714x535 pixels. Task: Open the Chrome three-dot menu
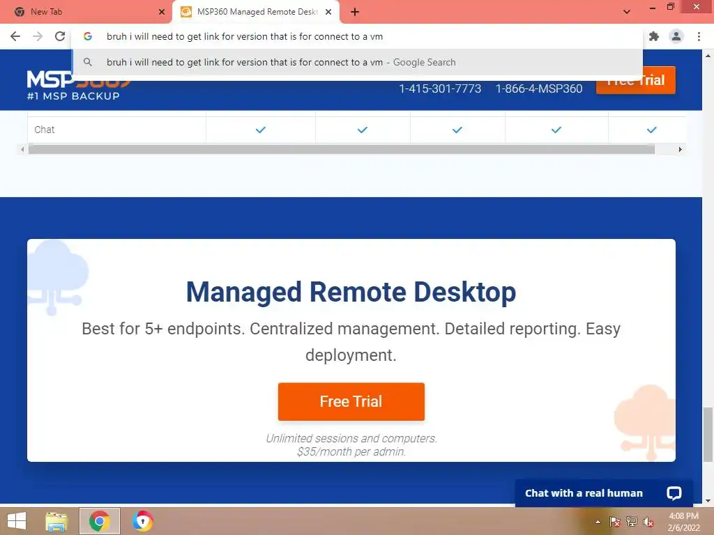point(699,36)
